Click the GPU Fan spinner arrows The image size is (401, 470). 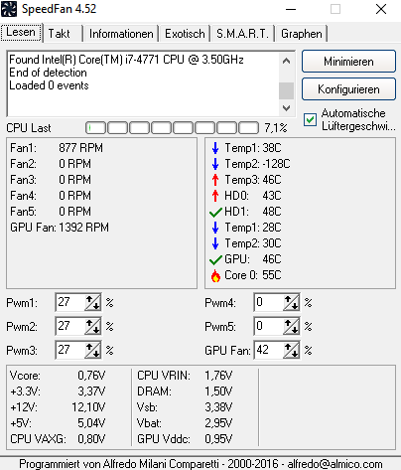tap(291, 350)
